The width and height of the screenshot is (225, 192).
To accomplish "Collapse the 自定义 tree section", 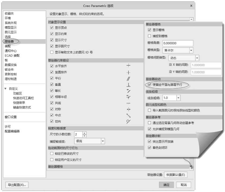I will (x=5, y=89).
